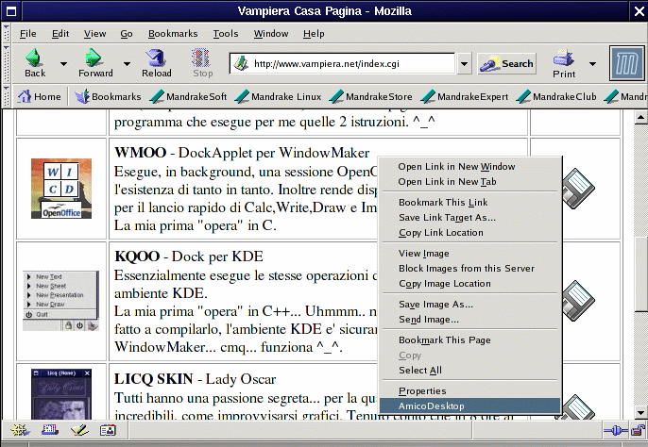Choose Save Image As...

[x=469, y=305]
